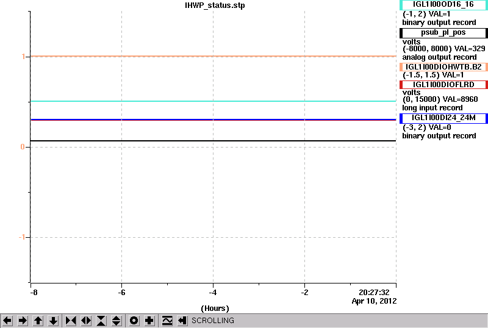Select the IGL1I00OD16_16 curve legend

tap(443, 5)
